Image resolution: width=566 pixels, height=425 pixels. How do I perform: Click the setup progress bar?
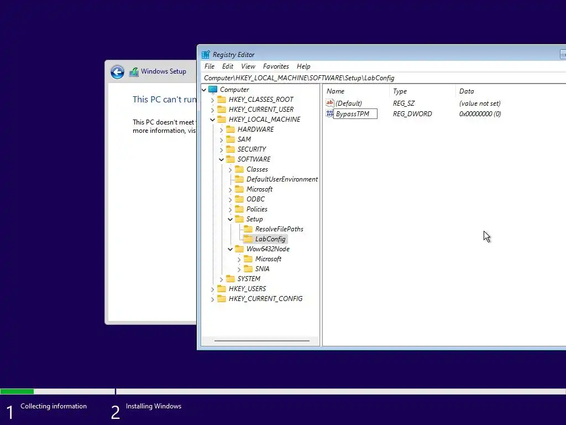tap(283, 391)
